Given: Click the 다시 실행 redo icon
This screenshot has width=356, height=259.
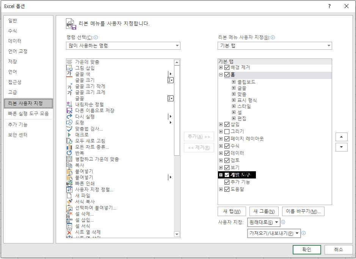Looking at the screenshot, I should (69, 117).
